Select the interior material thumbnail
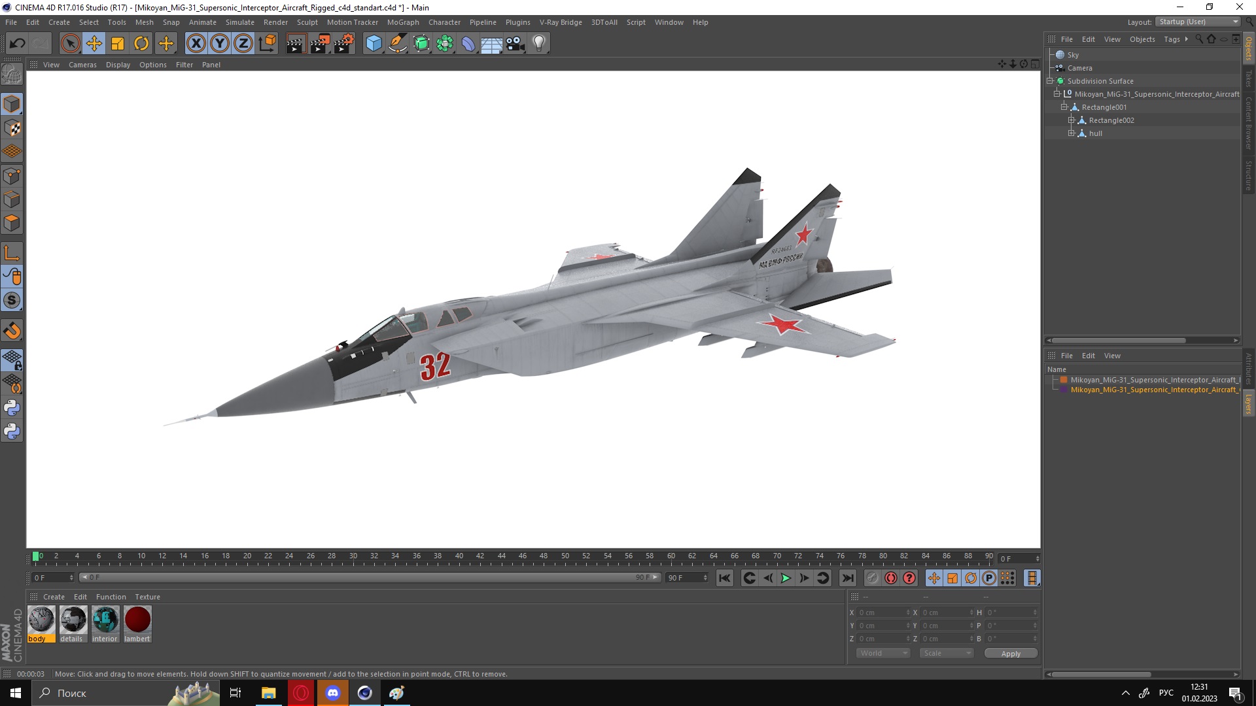 (105, 620)
